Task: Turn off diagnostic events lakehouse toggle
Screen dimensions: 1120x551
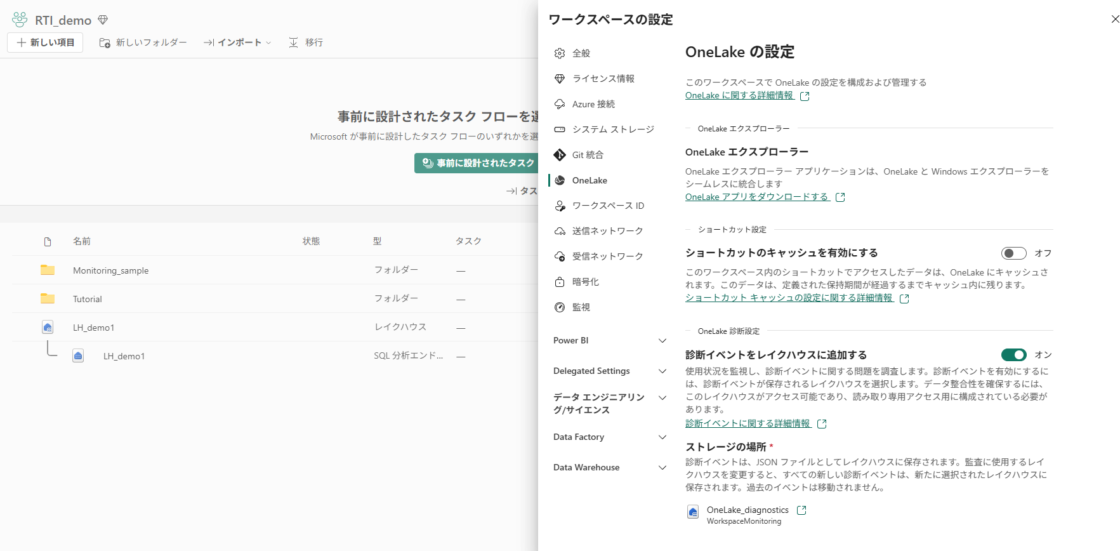Action: click(1014, 355)
